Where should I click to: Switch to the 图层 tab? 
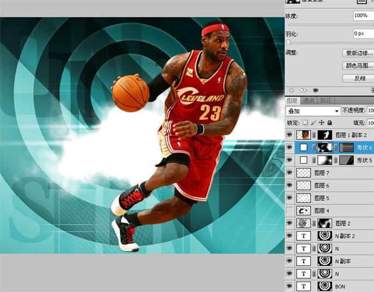click(292, 101)
